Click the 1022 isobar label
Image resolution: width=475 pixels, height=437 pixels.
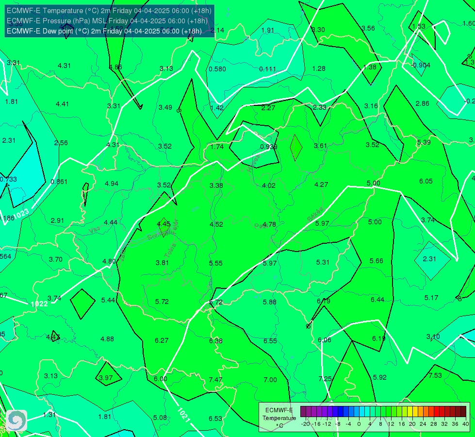click(x=39, y=304)
